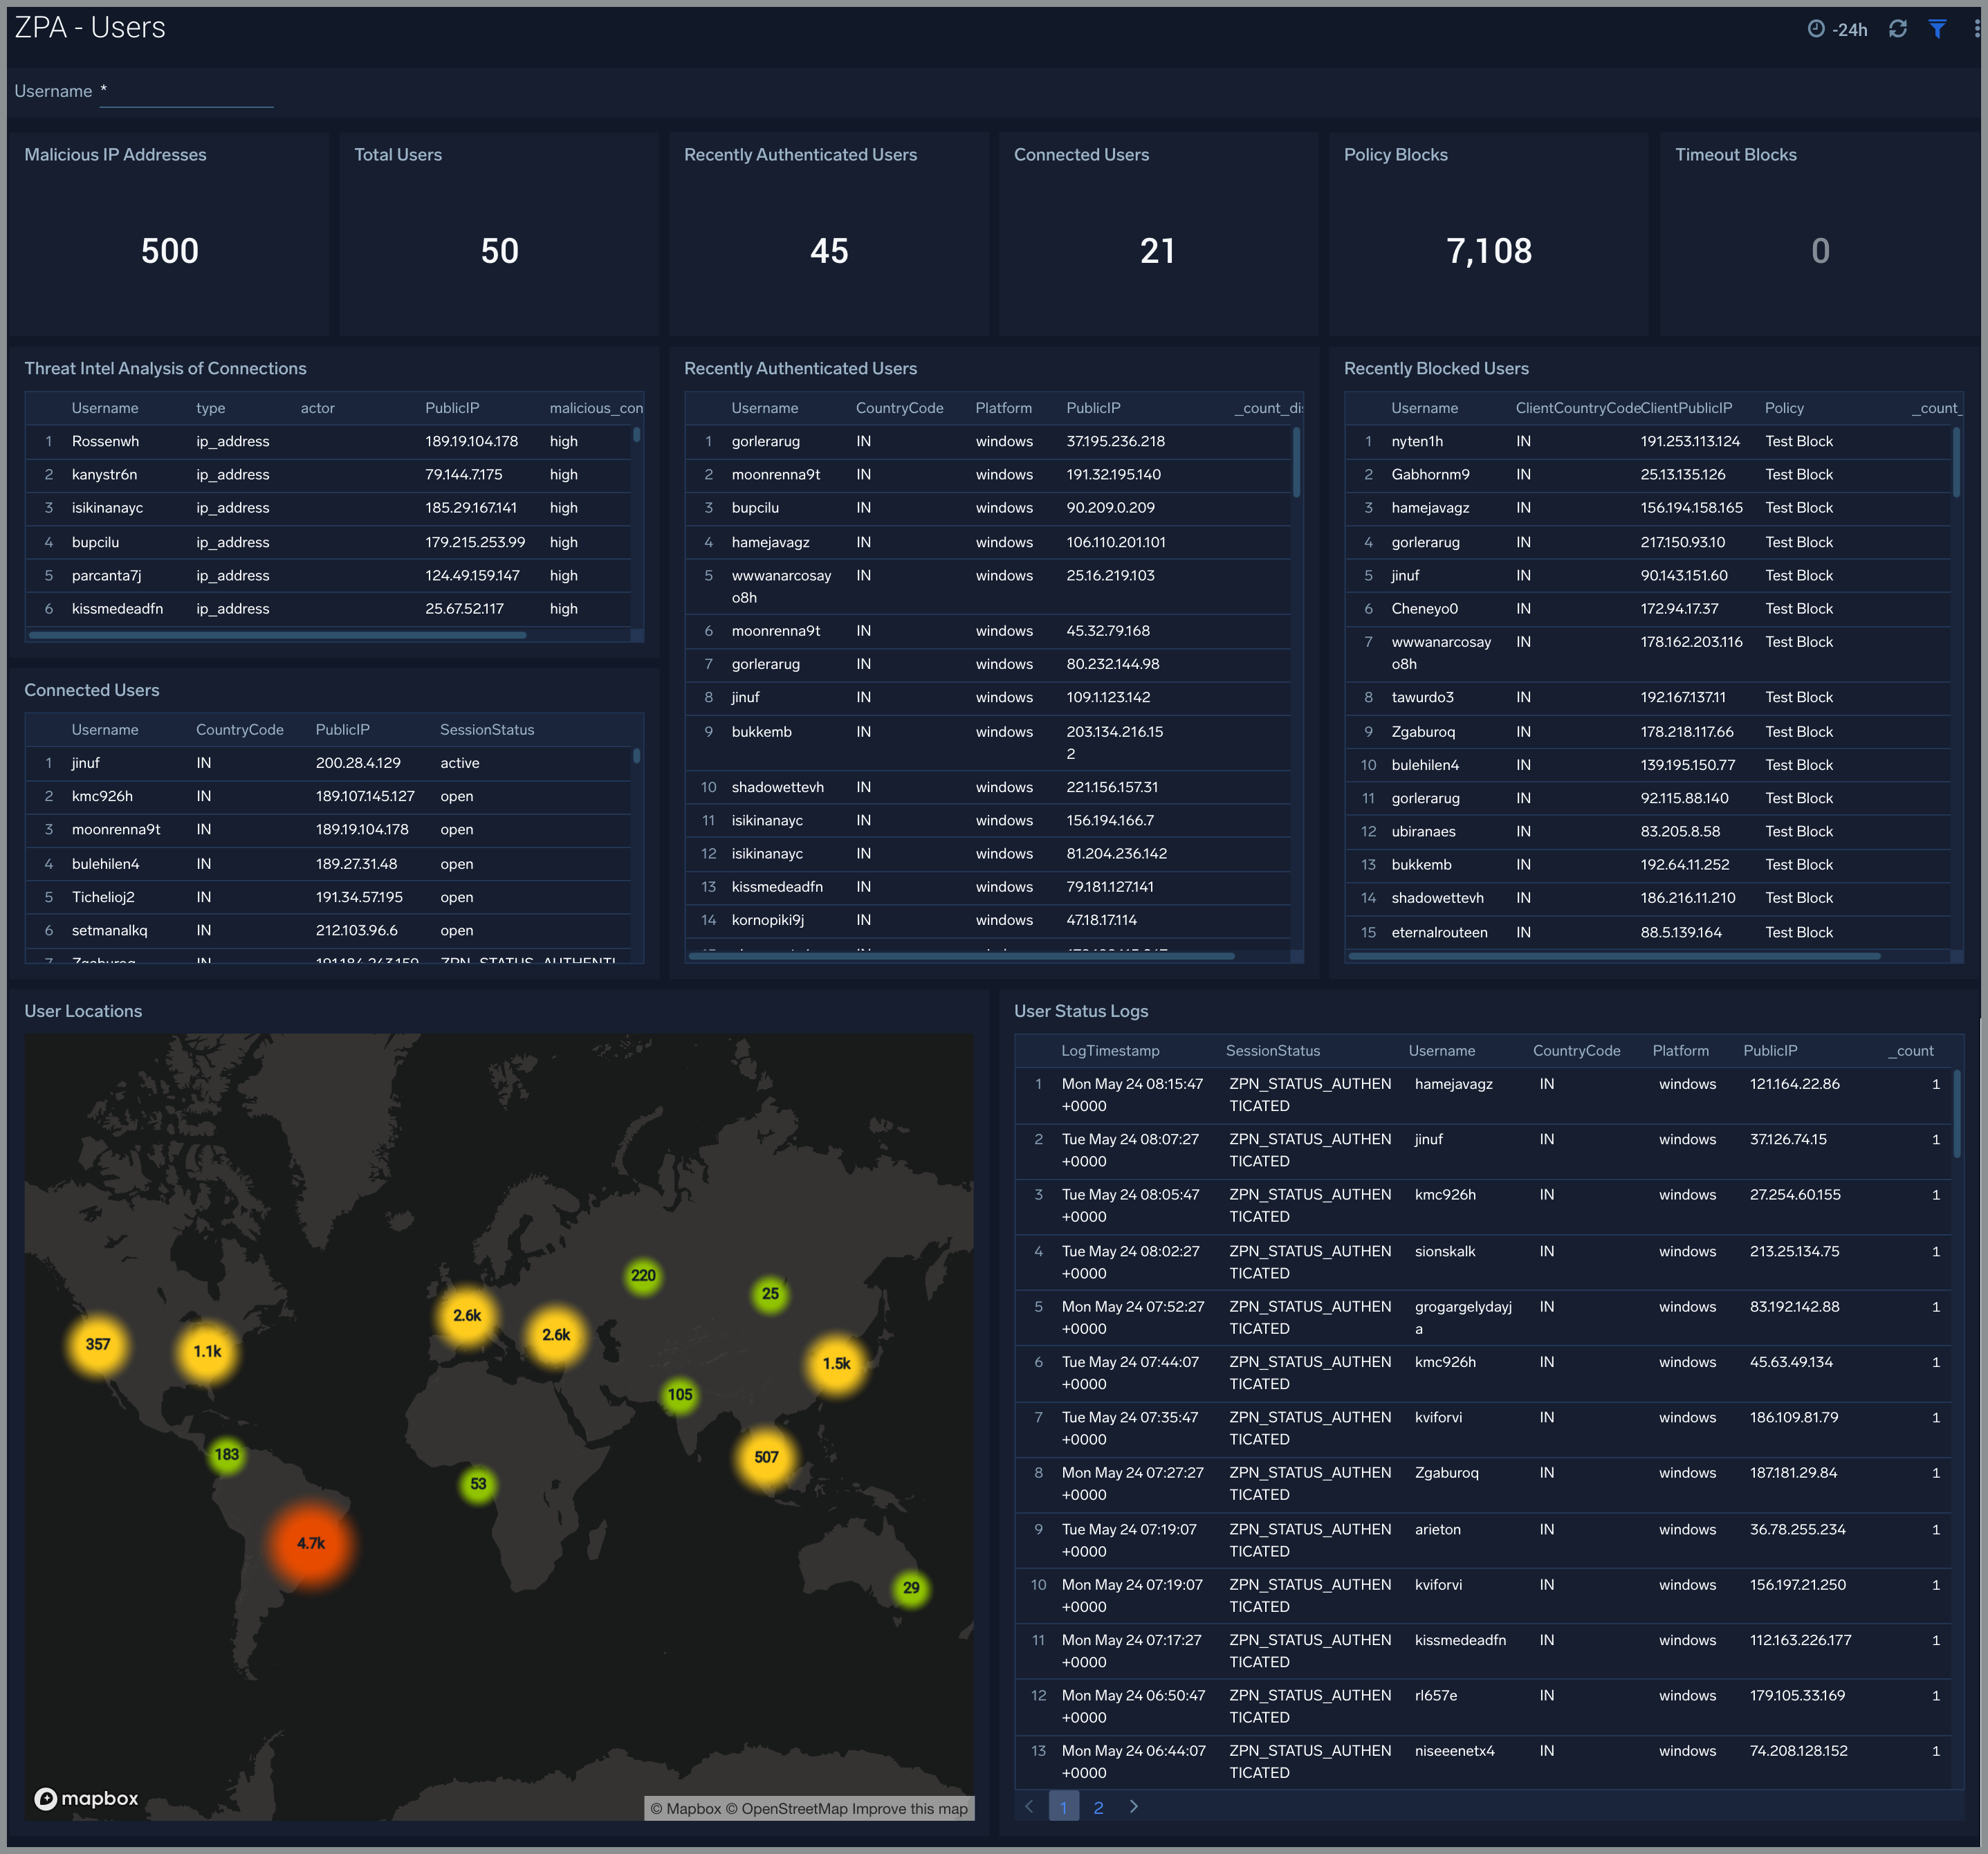Click the -24h time range selector

(x=1850, y=29)
